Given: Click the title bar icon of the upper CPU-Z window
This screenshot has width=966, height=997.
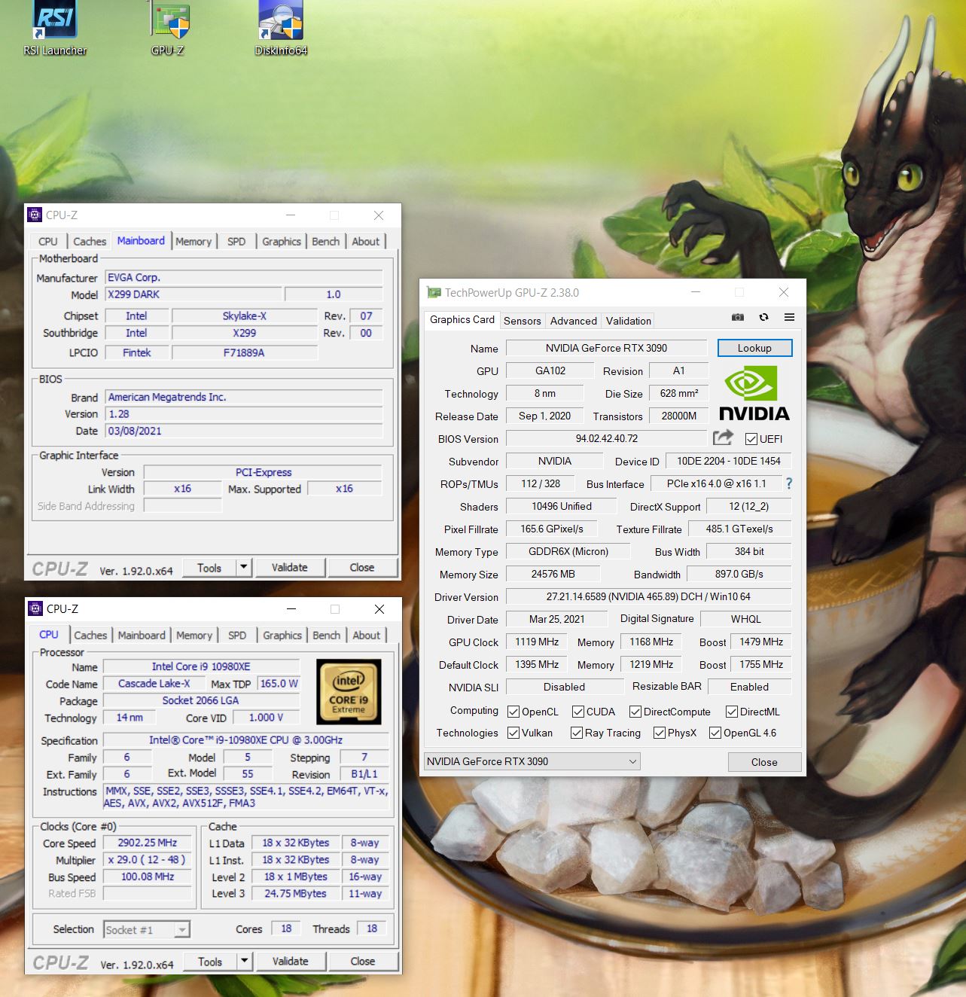Looking at the screenshot, I should tap(35, 215).
